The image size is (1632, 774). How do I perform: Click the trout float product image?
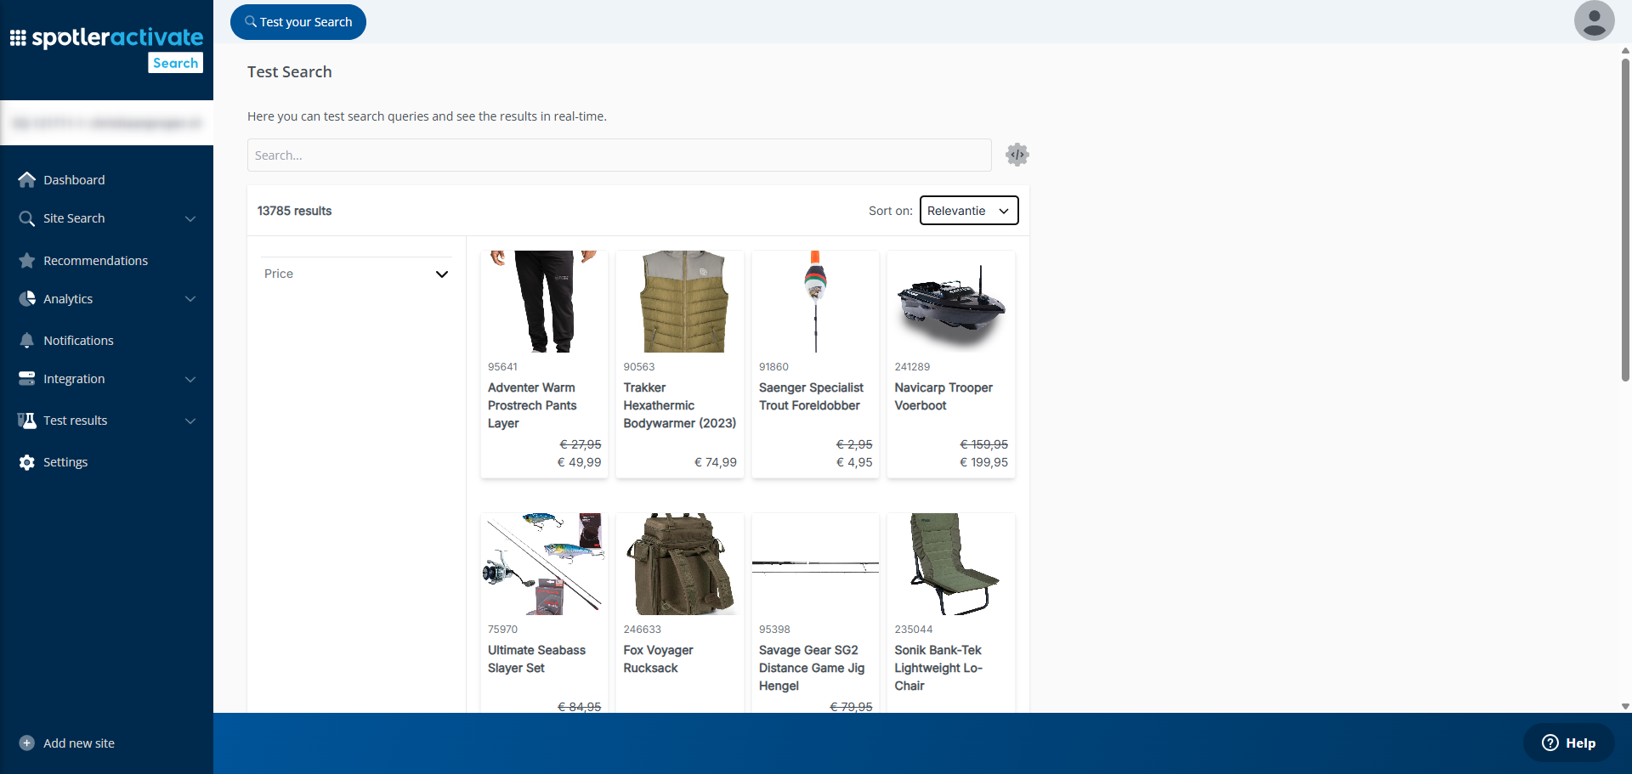pos(816,302)
